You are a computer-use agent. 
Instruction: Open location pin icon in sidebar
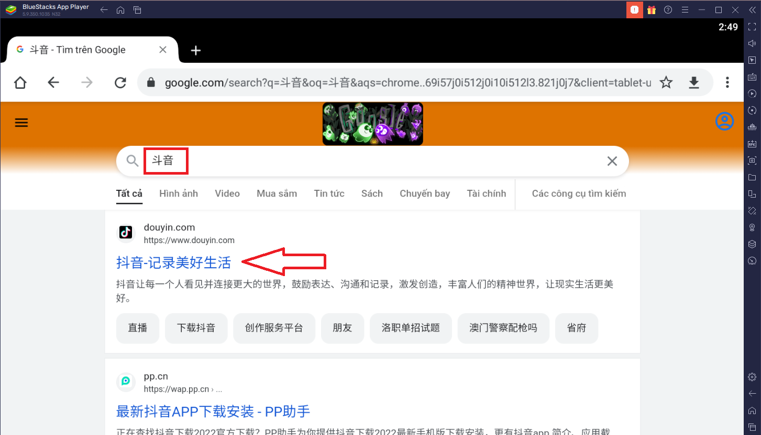click(x=752, y=227)
